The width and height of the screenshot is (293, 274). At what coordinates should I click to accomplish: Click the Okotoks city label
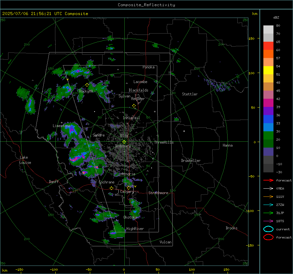click(130, 217)
